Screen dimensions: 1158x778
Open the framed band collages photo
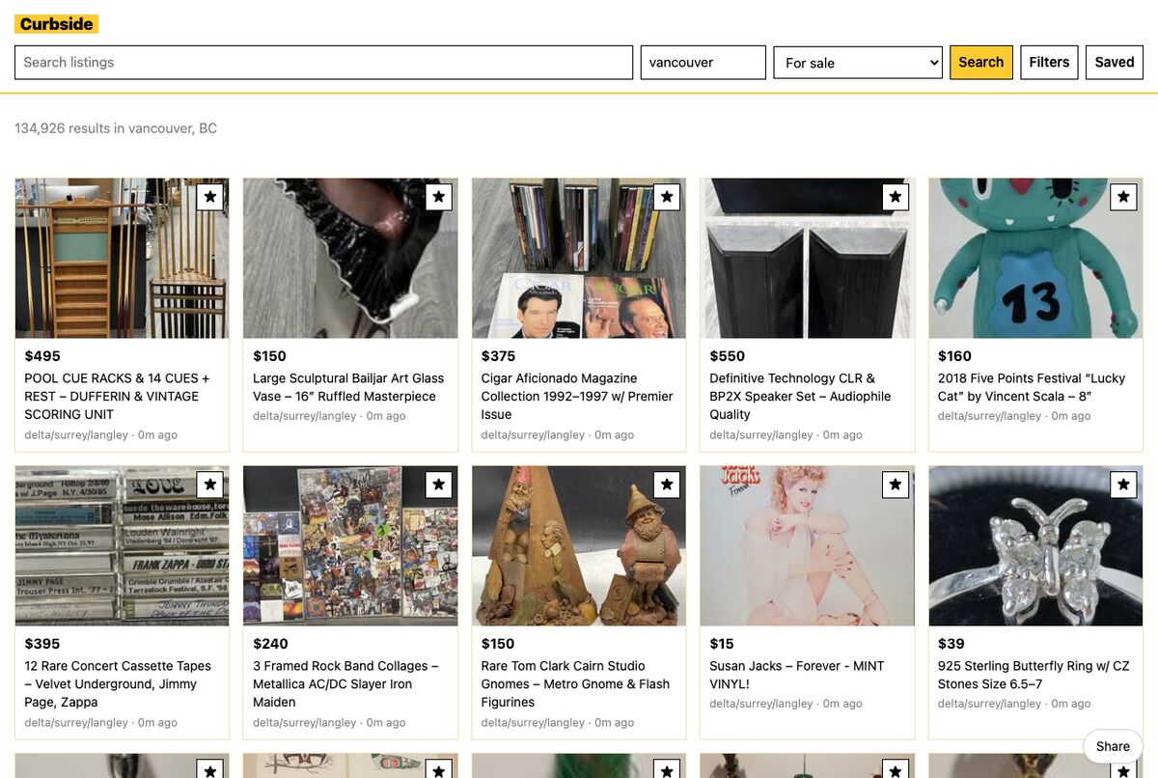pos(350,545)
